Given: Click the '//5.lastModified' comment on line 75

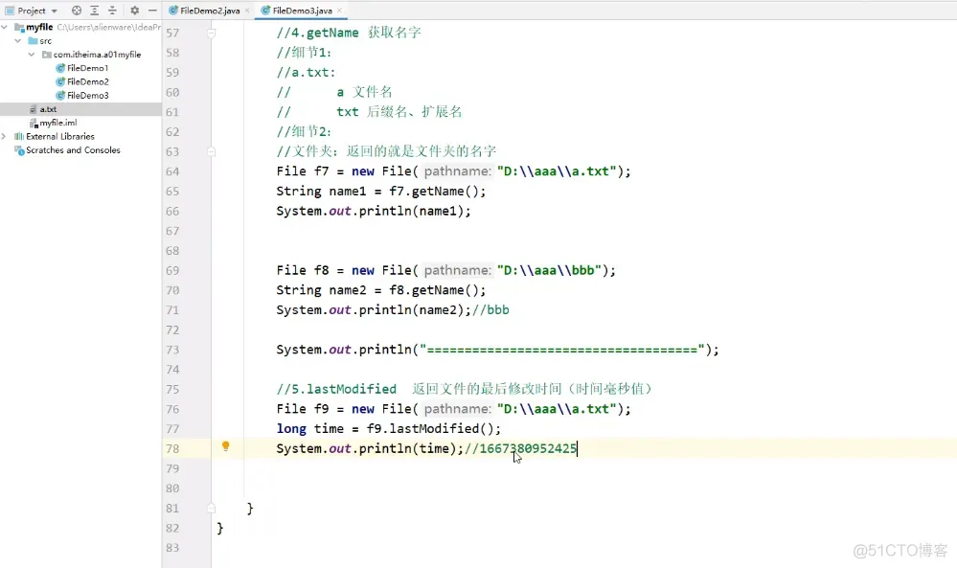Looking at the screenshot, I should coord(336,389).
